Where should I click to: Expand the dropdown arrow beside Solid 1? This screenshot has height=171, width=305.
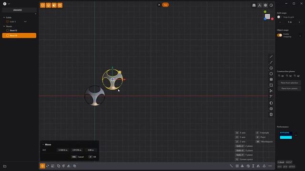click(x=25, y=21)
